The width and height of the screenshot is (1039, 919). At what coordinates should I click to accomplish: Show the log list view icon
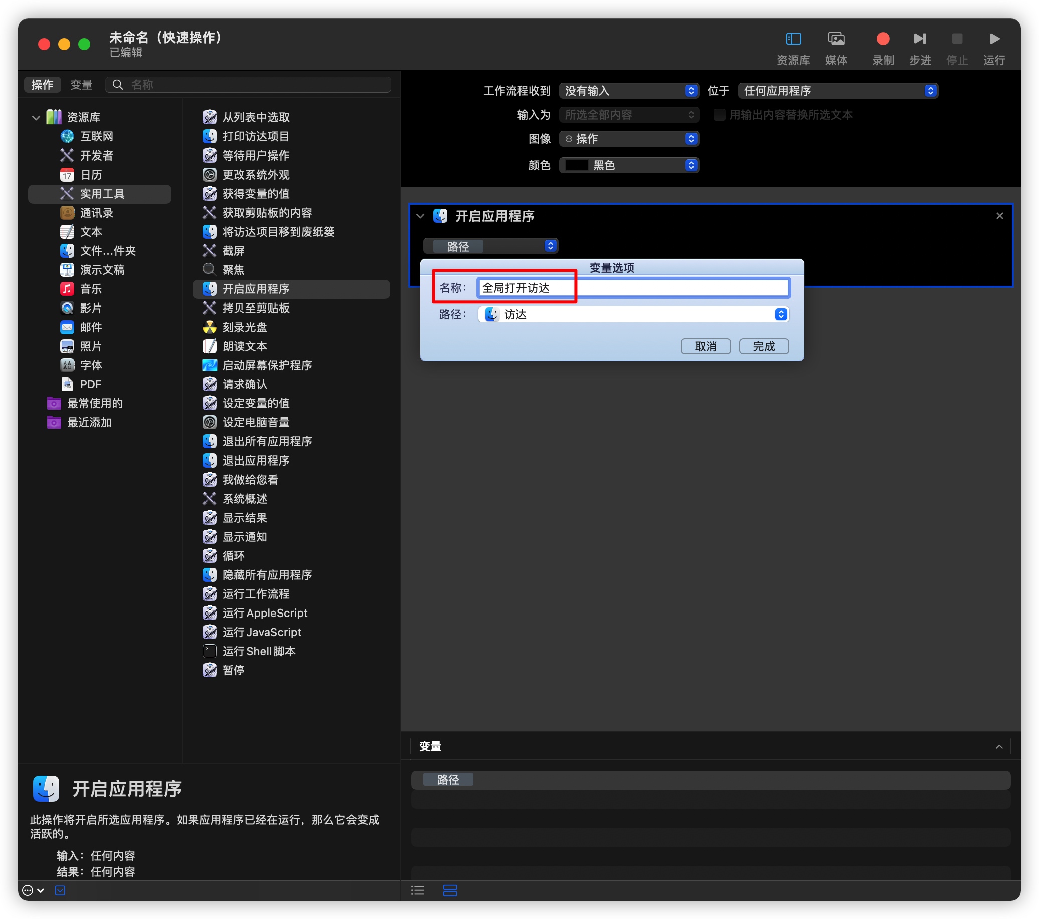[x=417, y=890]
